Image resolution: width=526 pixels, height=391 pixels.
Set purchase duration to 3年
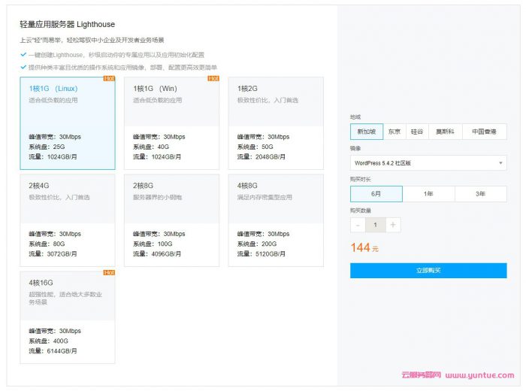(x=480, y=194)
